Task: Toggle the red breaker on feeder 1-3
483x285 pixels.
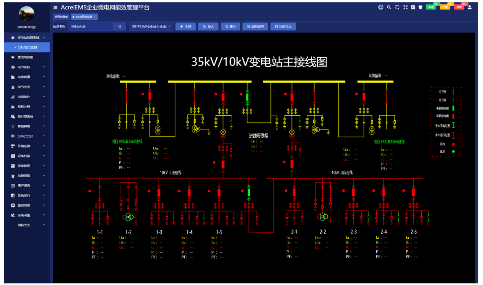Action: pyautogui.click(x=159, y=192)
